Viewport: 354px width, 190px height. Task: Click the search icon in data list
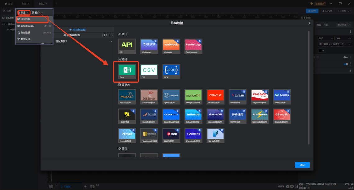(106, 35)
